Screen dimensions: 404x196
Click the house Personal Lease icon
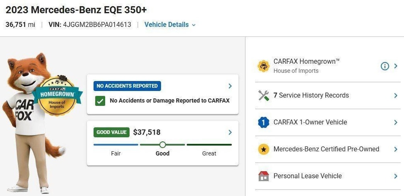264,176
